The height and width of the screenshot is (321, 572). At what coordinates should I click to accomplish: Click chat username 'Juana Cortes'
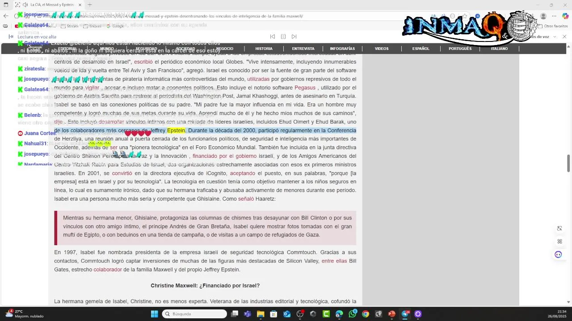coord(40,133)
